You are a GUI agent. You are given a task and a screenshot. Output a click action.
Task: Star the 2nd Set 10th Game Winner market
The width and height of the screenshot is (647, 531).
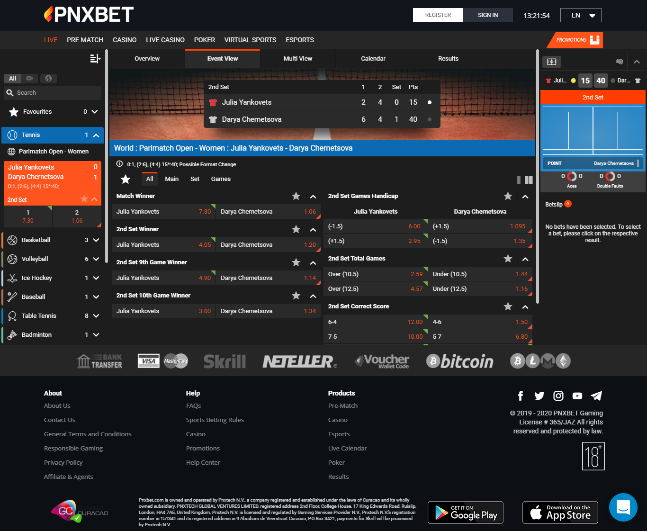(x=296, y=296)
